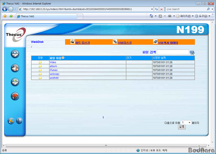This screenshot has height=154, width=216.
Task: Open the USB copy data link
Action: click(x=168, y=43)
